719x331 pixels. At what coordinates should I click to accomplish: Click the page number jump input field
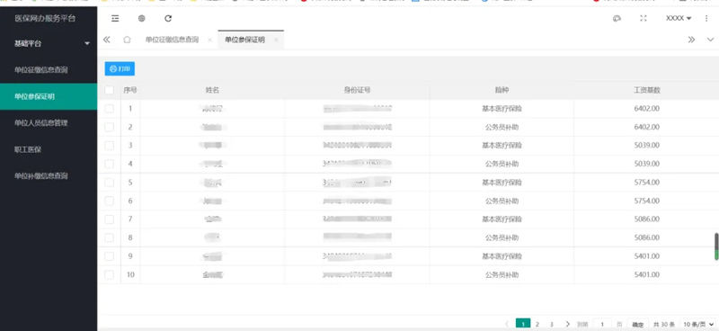[602, 324]
